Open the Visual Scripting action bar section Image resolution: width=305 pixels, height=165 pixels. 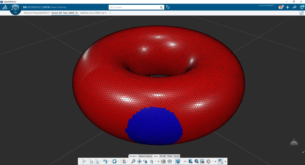pos(145,156)
